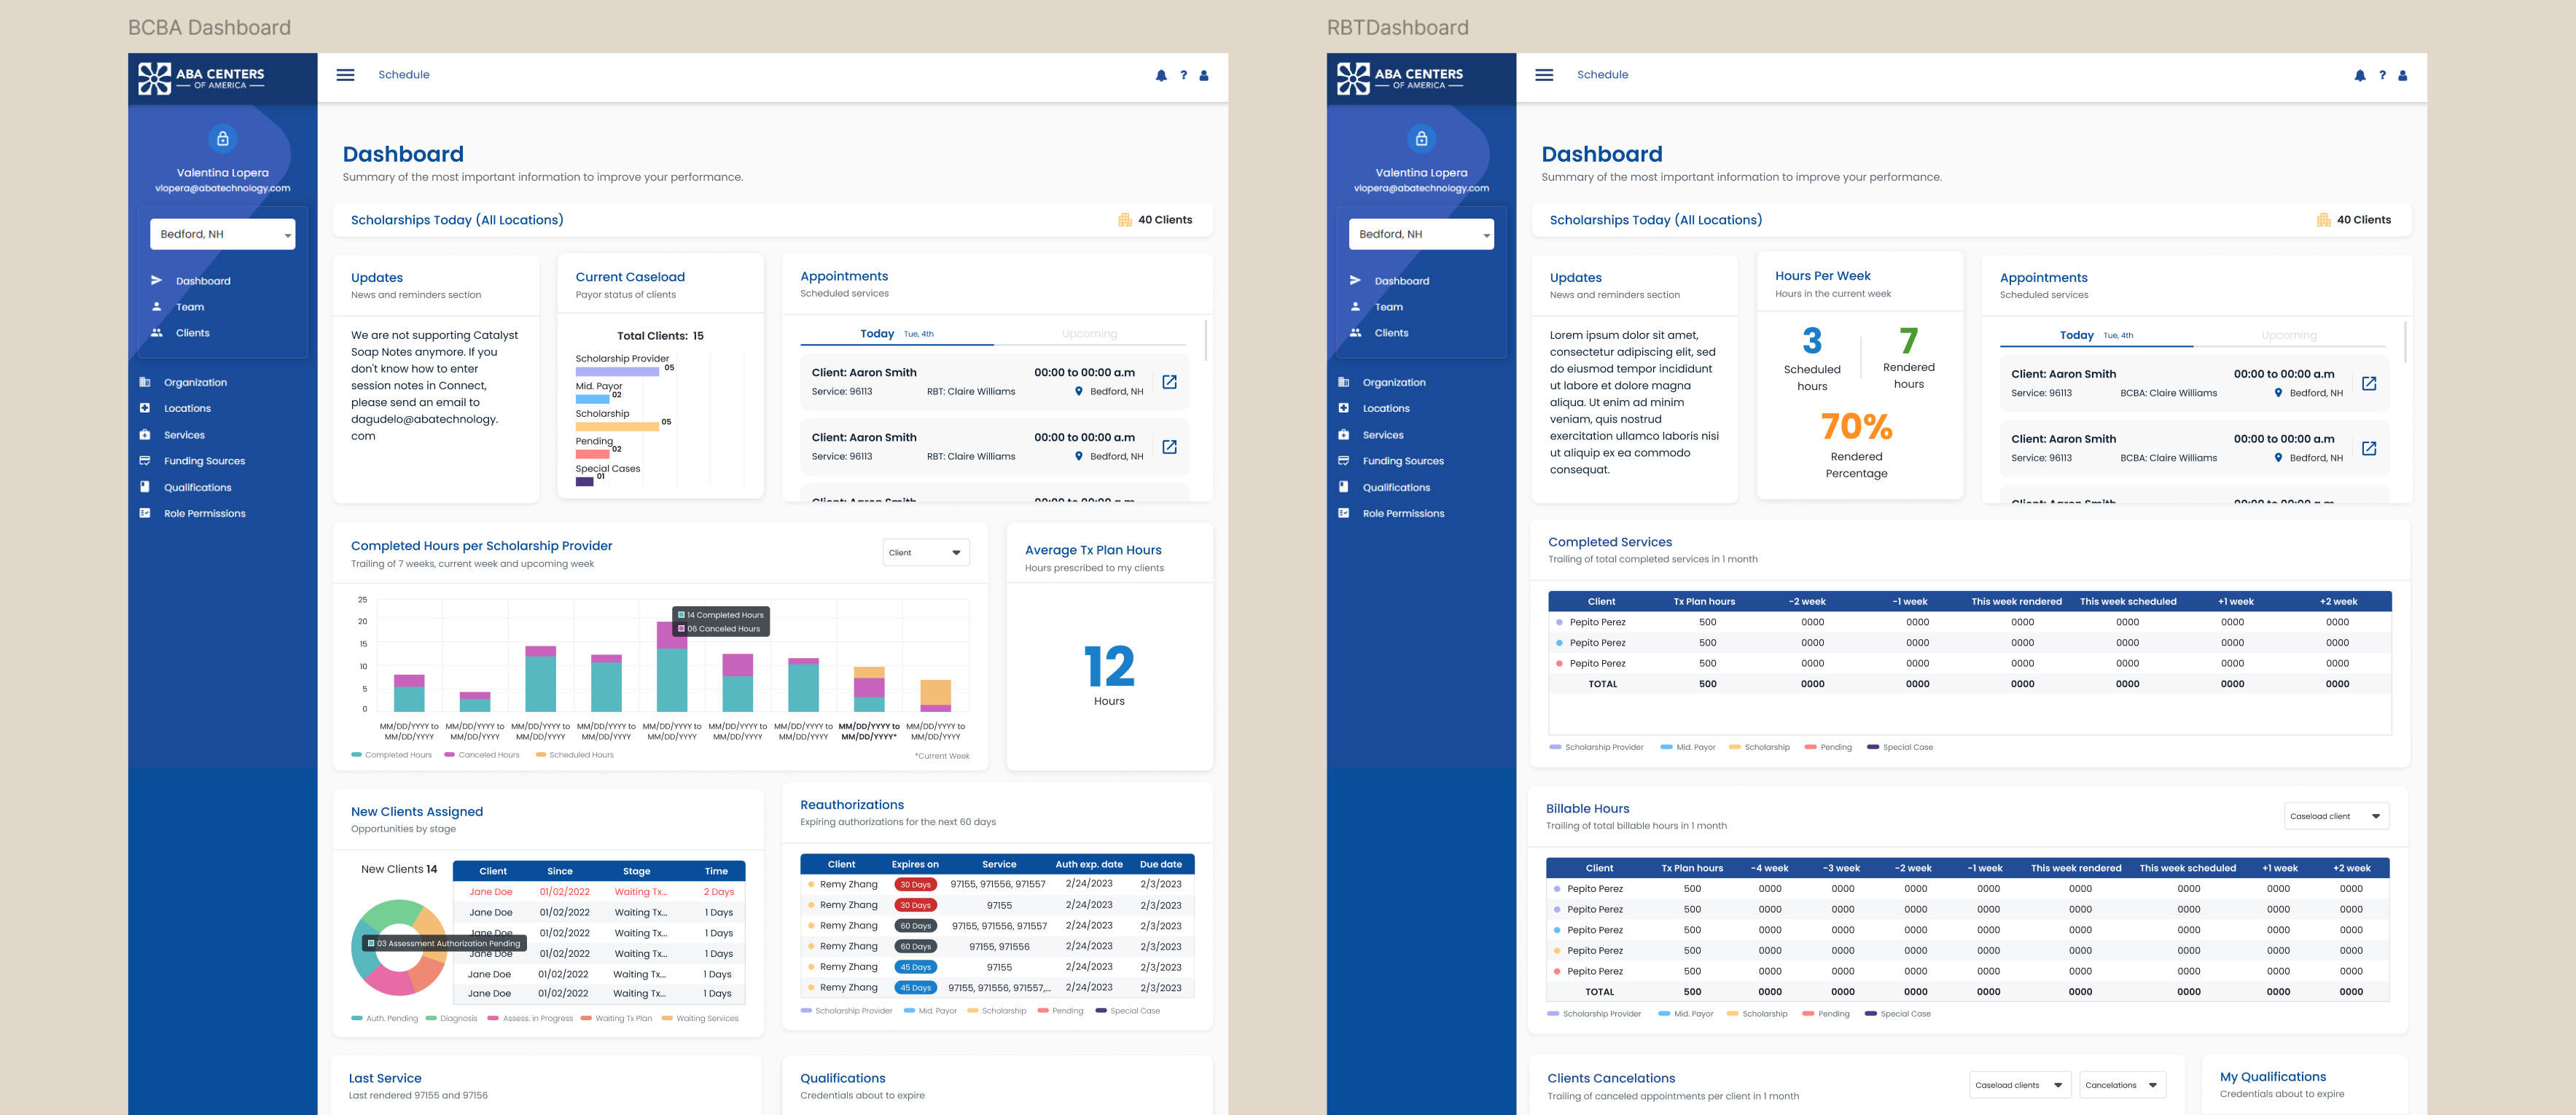Open hamburger menu in RBT dashboard header
The height and width of the screenshot is (1115, 2576).
coord(1544,75)
